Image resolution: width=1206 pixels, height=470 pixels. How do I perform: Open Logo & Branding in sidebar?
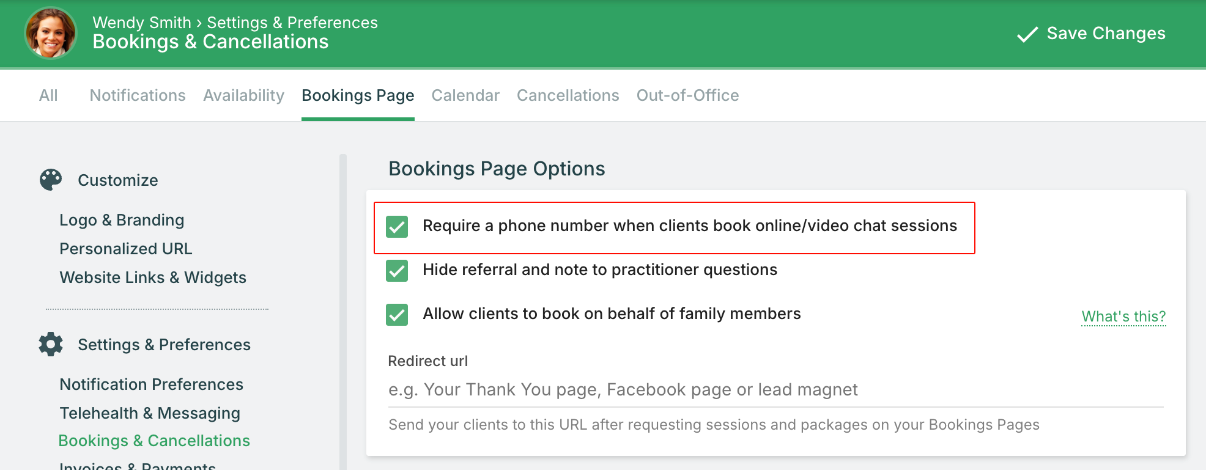coord(122,220)
